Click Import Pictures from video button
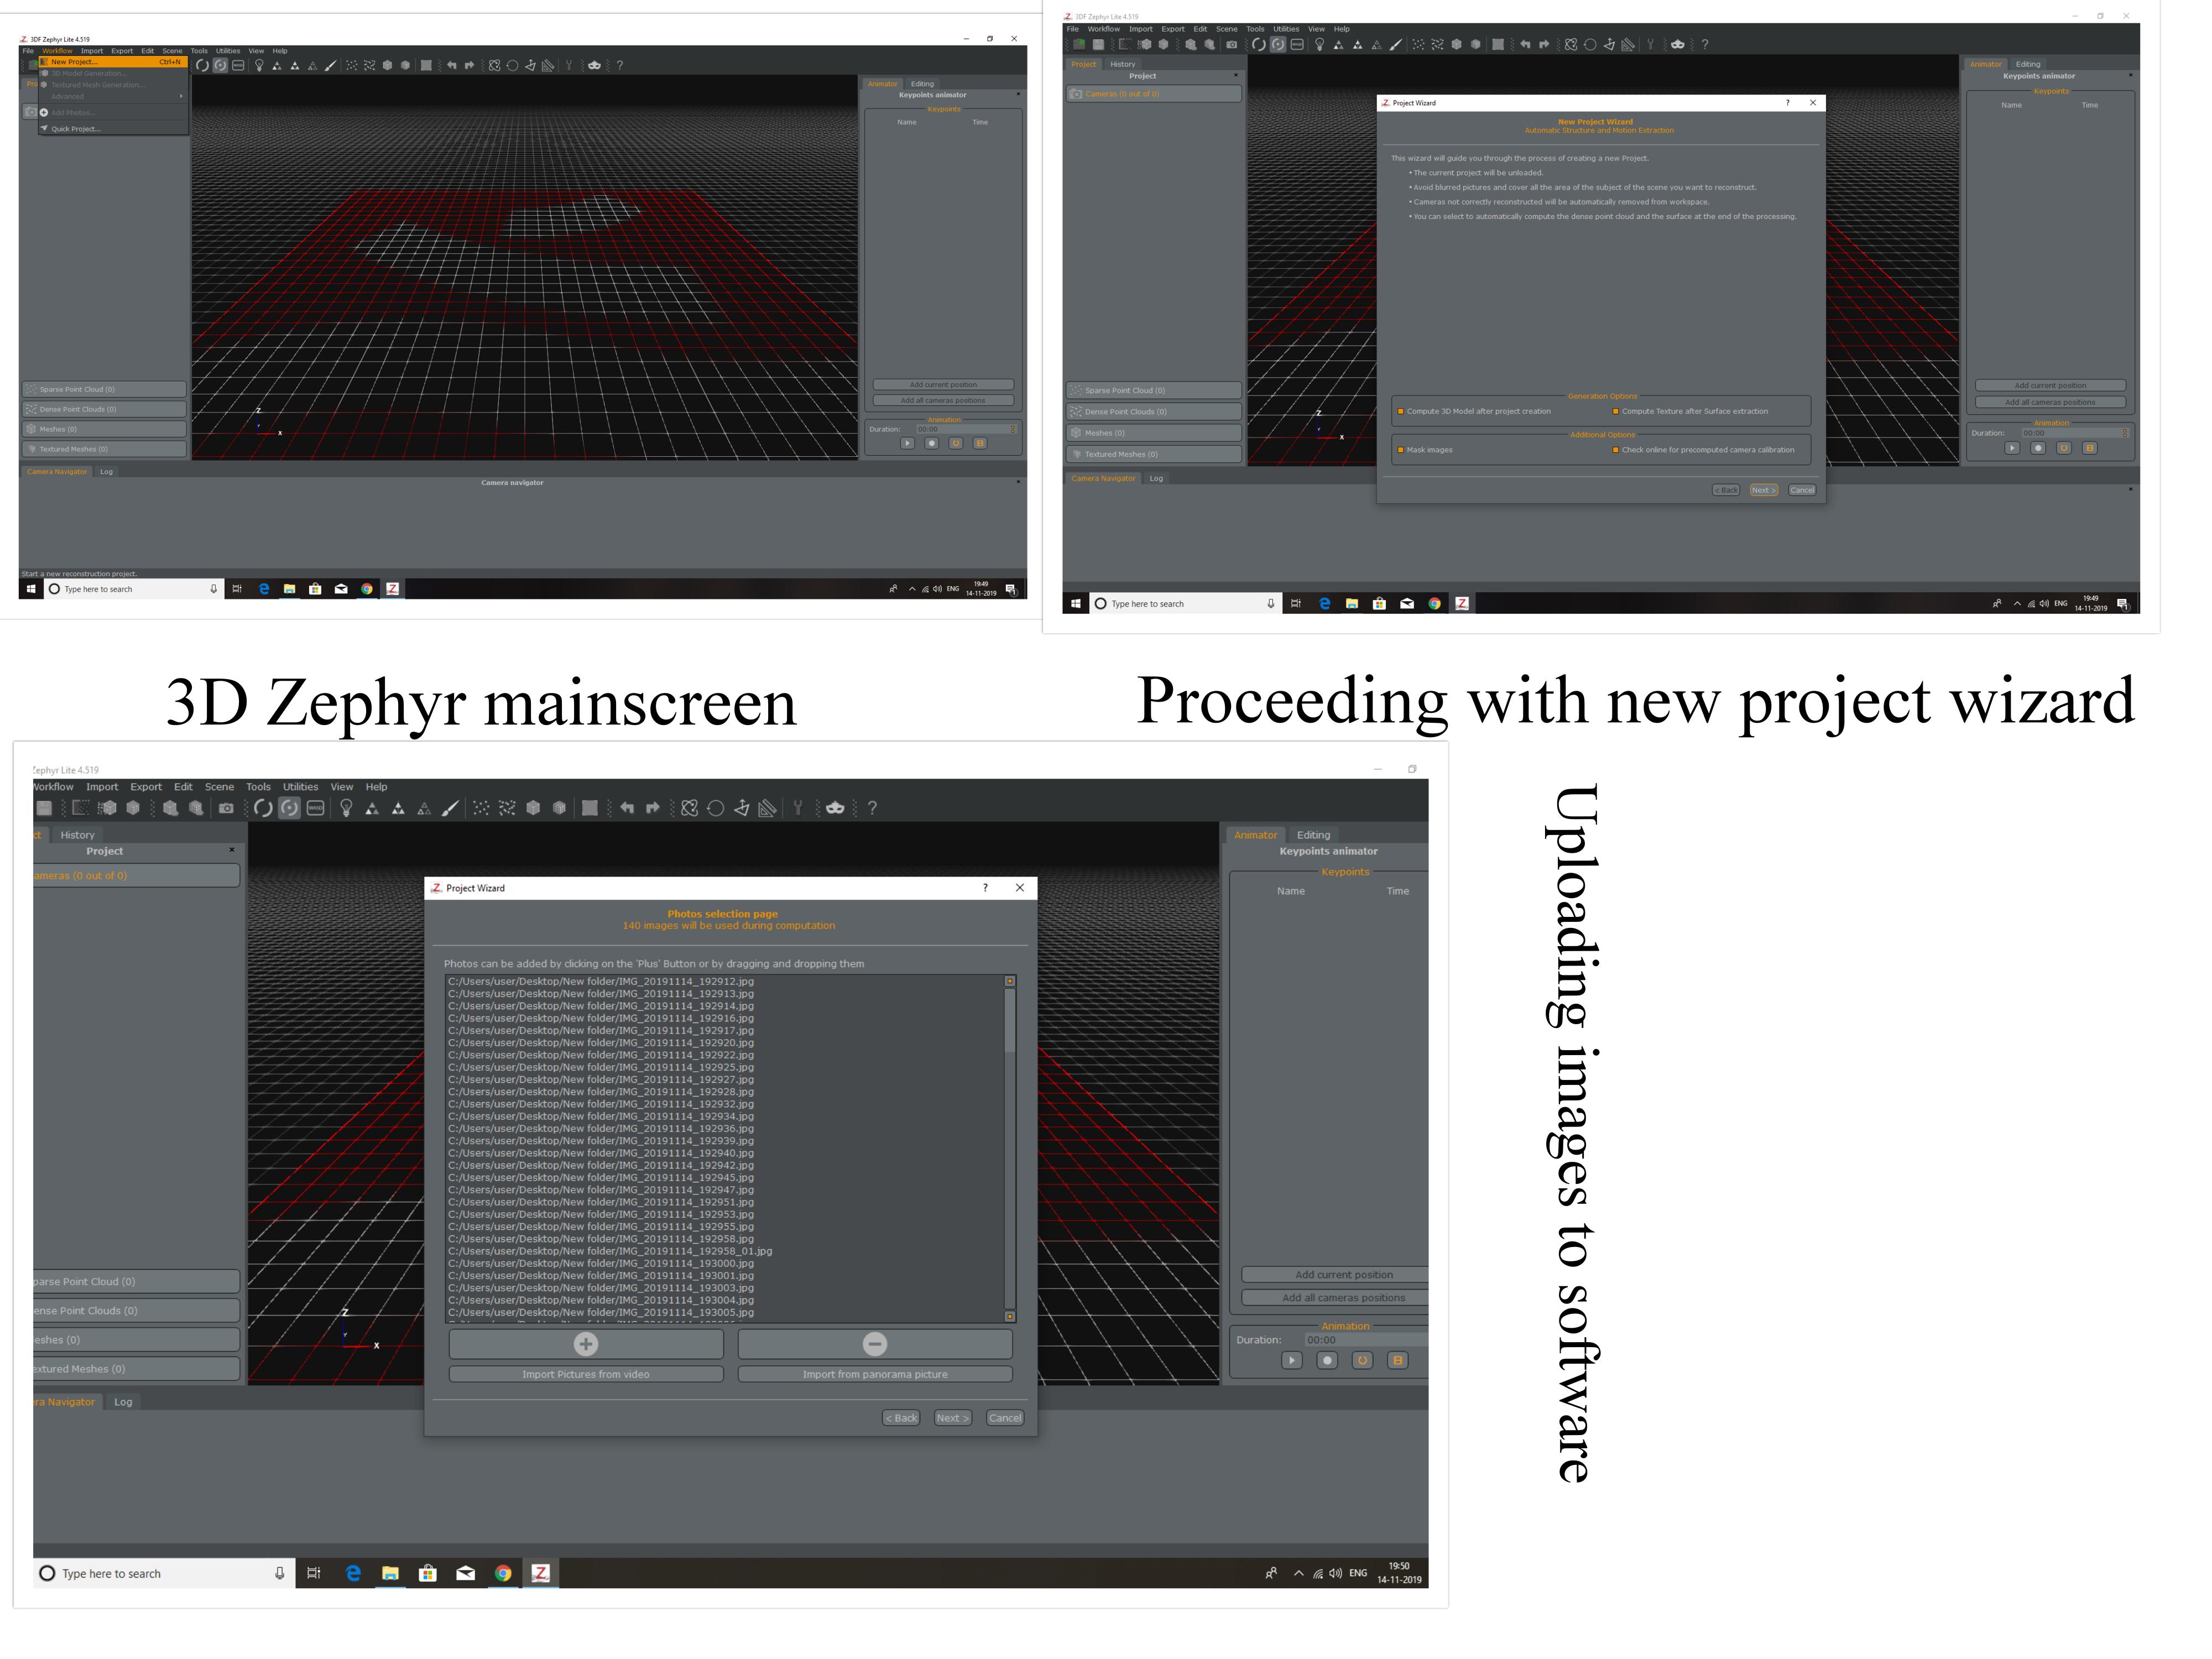 [586, 1374]
